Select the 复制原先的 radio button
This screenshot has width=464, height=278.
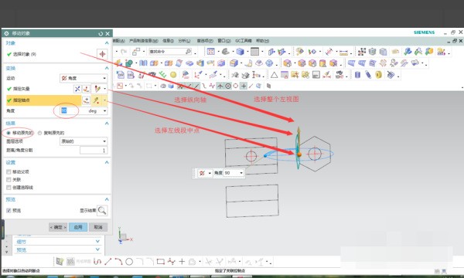point(40,133)
